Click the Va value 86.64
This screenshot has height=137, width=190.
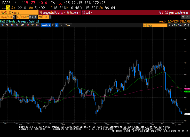110,8
